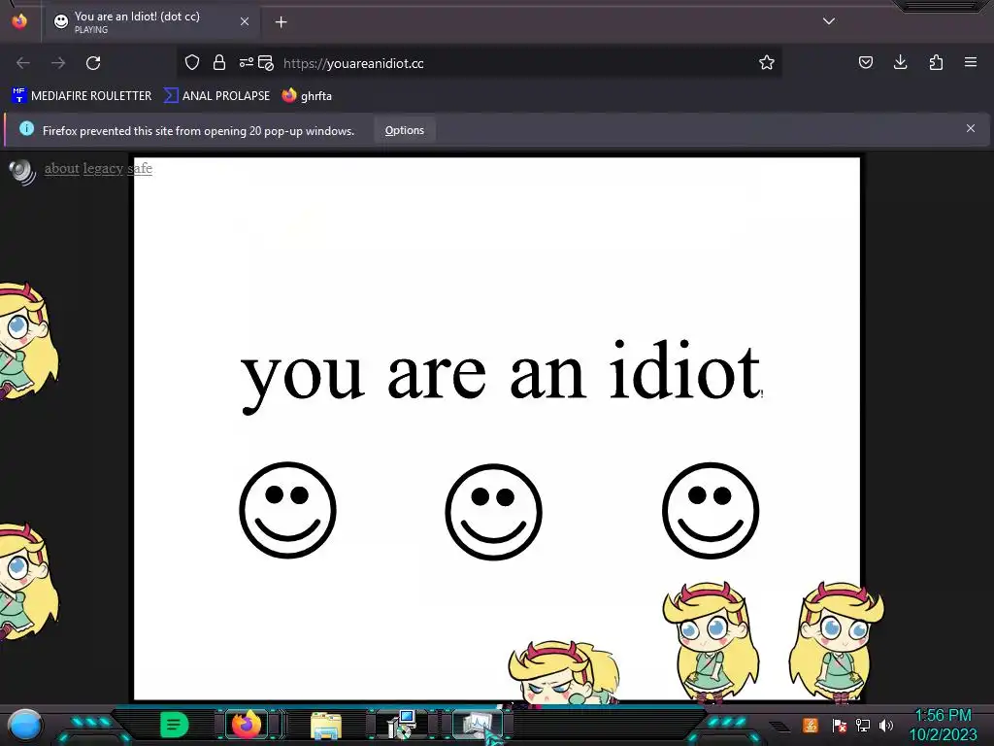
Task: Go back one page
Action: (x=23, y=63)
